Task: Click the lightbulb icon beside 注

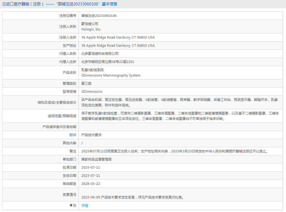Action: click(x=71, y=205)
